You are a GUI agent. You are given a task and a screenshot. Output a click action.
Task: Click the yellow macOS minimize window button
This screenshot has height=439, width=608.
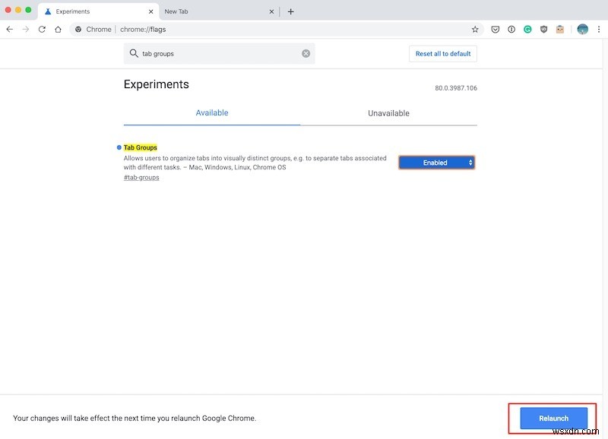18,10
